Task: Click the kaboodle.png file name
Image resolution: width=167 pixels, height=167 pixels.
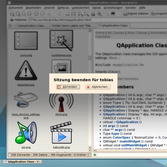Action: (61, 147)
